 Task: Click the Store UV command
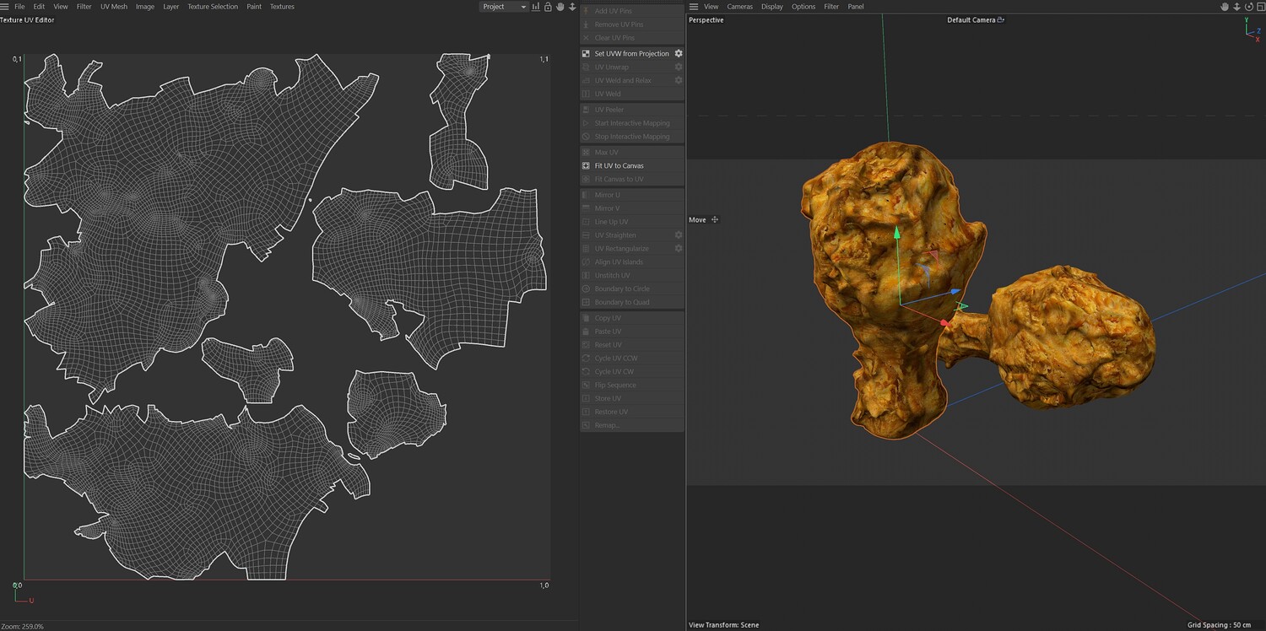point(632,398)
